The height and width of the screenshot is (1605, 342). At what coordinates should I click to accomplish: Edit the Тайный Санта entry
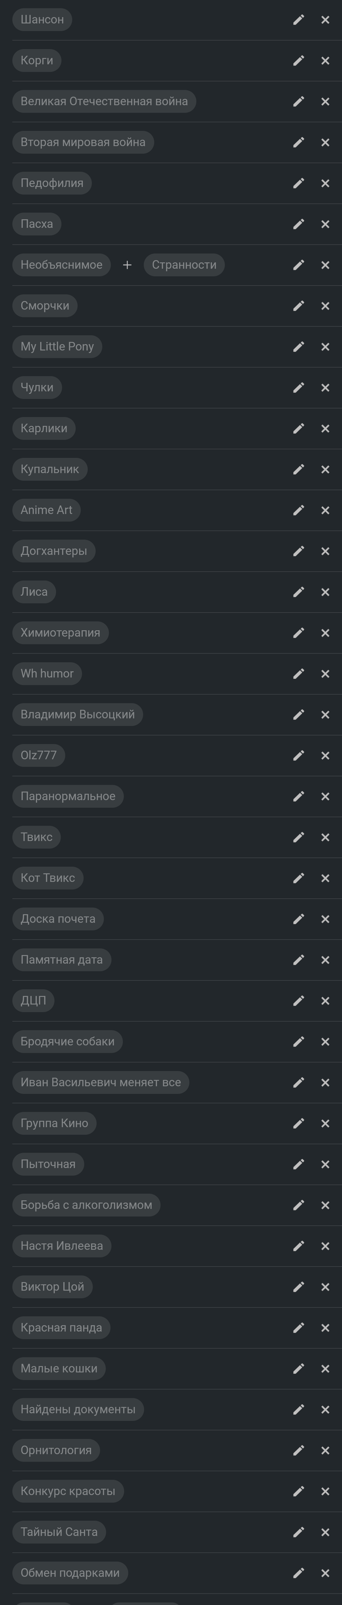click(298, 1532)
